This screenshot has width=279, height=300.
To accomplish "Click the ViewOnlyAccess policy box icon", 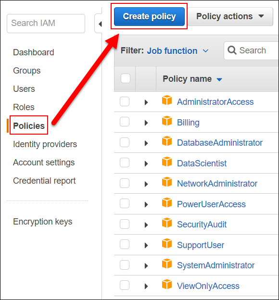I will click(167, 284).
